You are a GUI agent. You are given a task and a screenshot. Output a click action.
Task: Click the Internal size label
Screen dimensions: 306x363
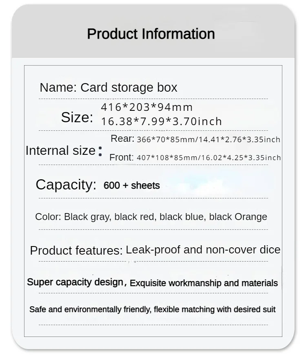click(x=64, y=150)
